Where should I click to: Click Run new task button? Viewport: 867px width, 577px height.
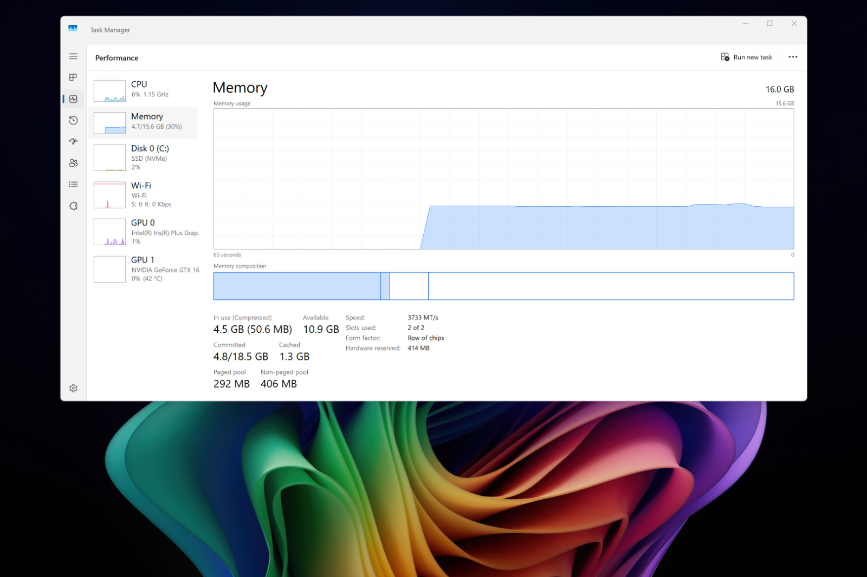click(x=747, y=57)
